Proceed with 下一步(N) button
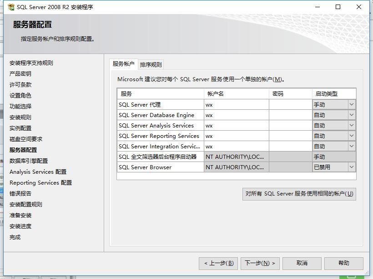The image size is (373, 279). pos(260,263)
